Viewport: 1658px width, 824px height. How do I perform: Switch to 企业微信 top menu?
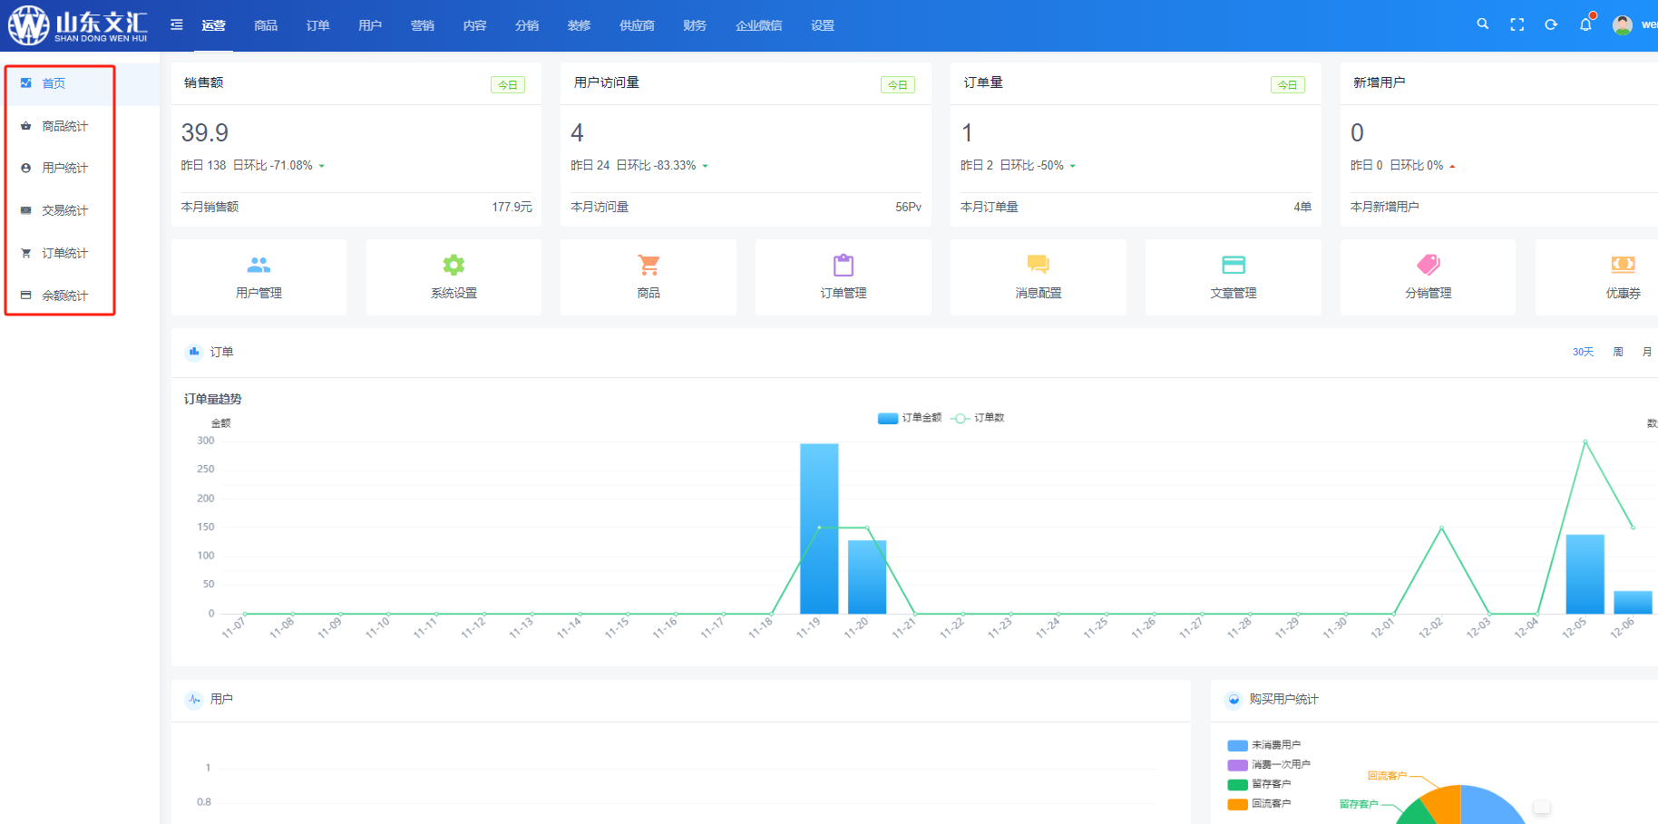point(759,25)
